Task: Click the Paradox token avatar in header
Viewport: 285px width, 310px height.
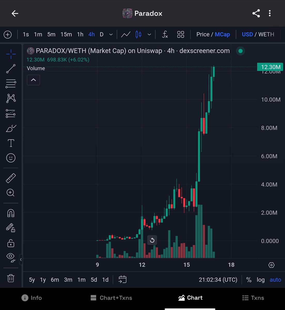Action: [127, 13]
